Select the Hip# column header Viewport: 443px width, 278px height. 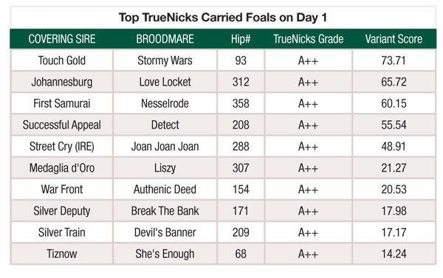click(x=241, y=39)
